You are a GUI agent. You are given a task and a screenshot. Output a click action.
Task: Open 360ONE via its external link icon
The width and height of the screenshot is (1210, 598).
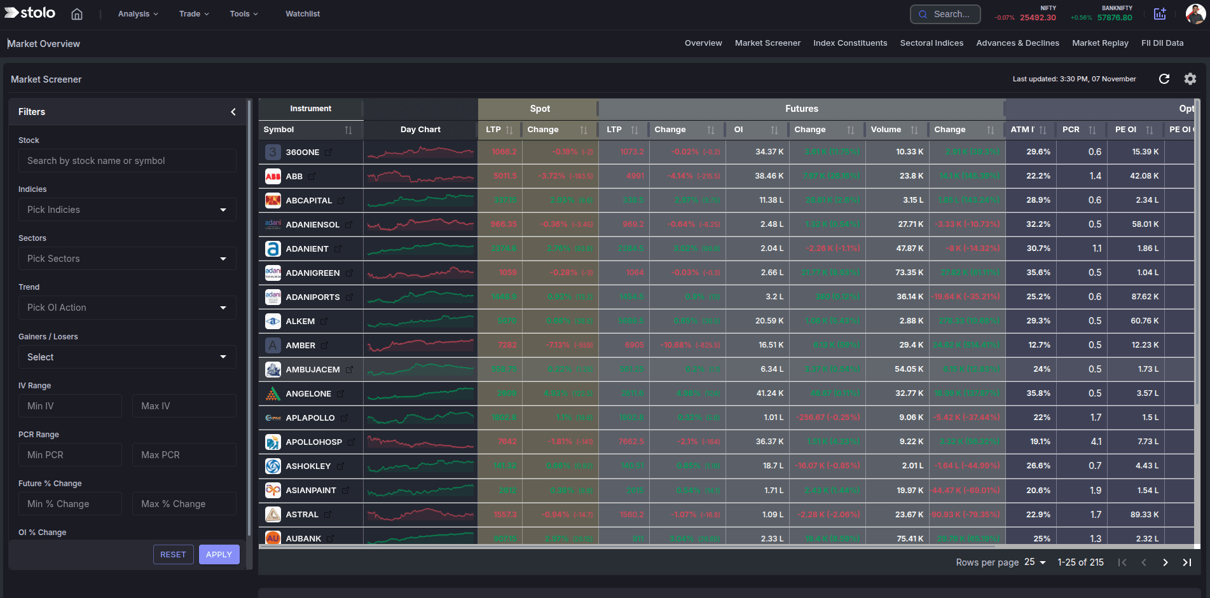coord(328,152)
